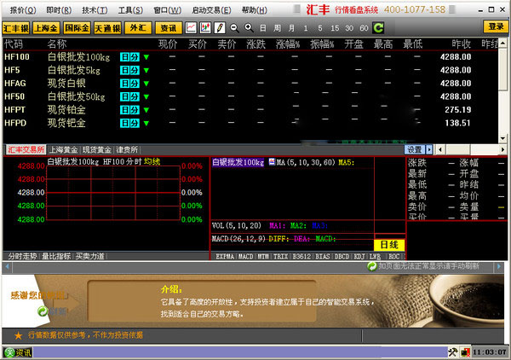Click the green refresh icon in toolbar
Viewport: 511px width, 360px height.
[x=378, y=27]
